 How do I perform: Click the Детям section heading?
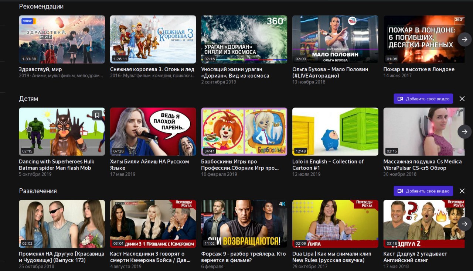28,99
